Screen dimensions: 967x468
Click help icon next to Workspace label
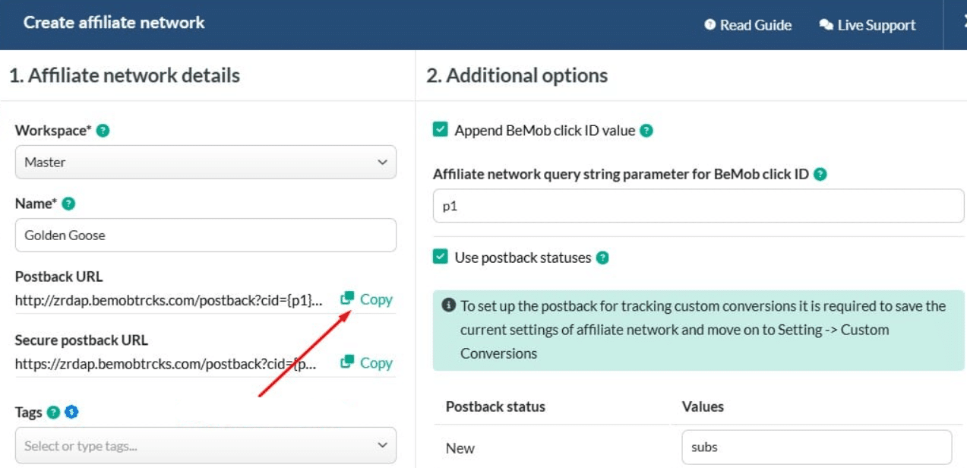[x=103, y=131]
